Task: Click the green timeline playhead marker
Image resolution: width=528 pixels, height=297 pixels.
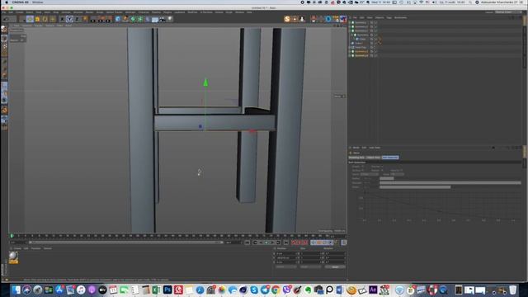Action: pyautogui.click(x=12, y=236)
